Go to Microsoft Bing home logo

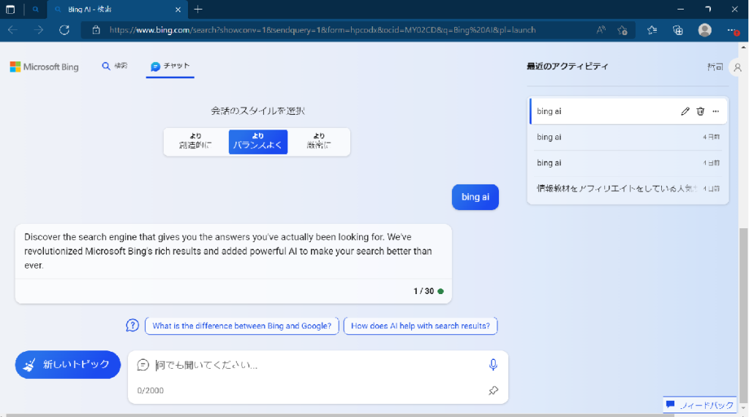pyautogui.click(x=44, y=67)
